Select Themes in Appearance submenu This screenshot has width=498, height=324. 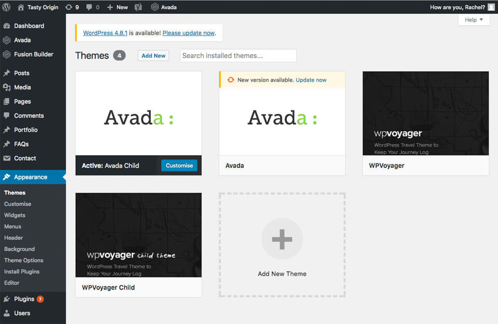tap(15, 193)
